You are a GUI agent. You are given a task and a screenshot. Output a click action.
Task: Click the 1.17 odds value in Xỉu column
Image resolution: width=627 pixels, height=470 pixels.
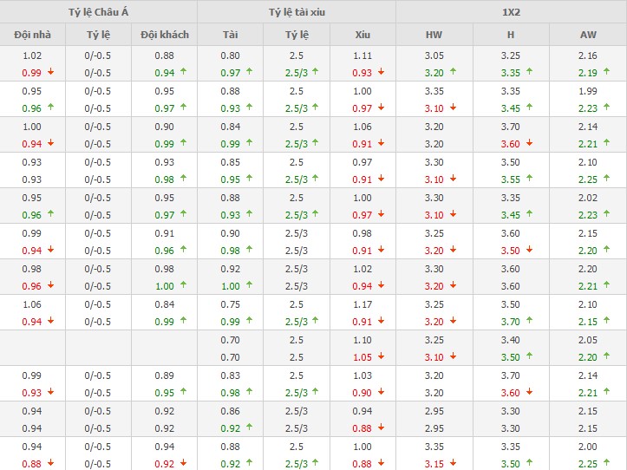pyautogui.click(x=362, y=304)
